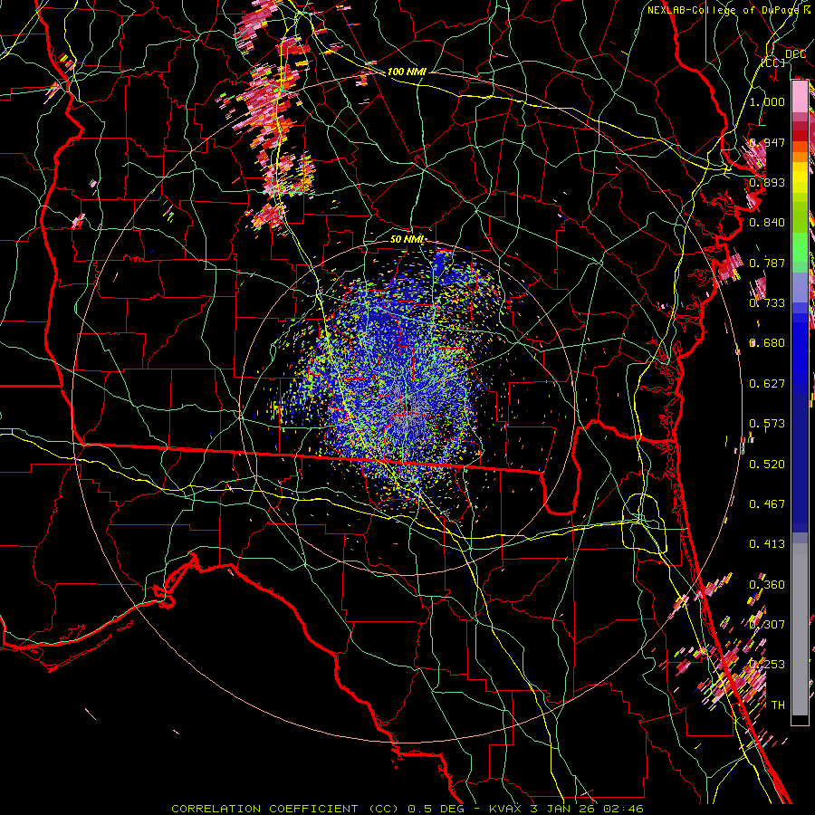
Task: Click the 0.893 legend value
Action: coord(767,182)
